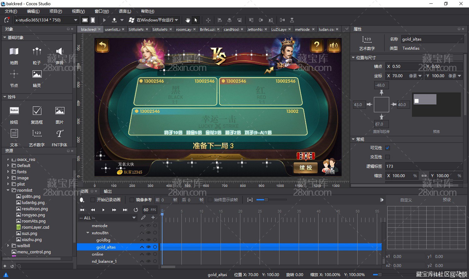The width and height of the screenshot is (469, 279).
Task: Click the publish/export toolbar icon
Action: pos(114,20)
